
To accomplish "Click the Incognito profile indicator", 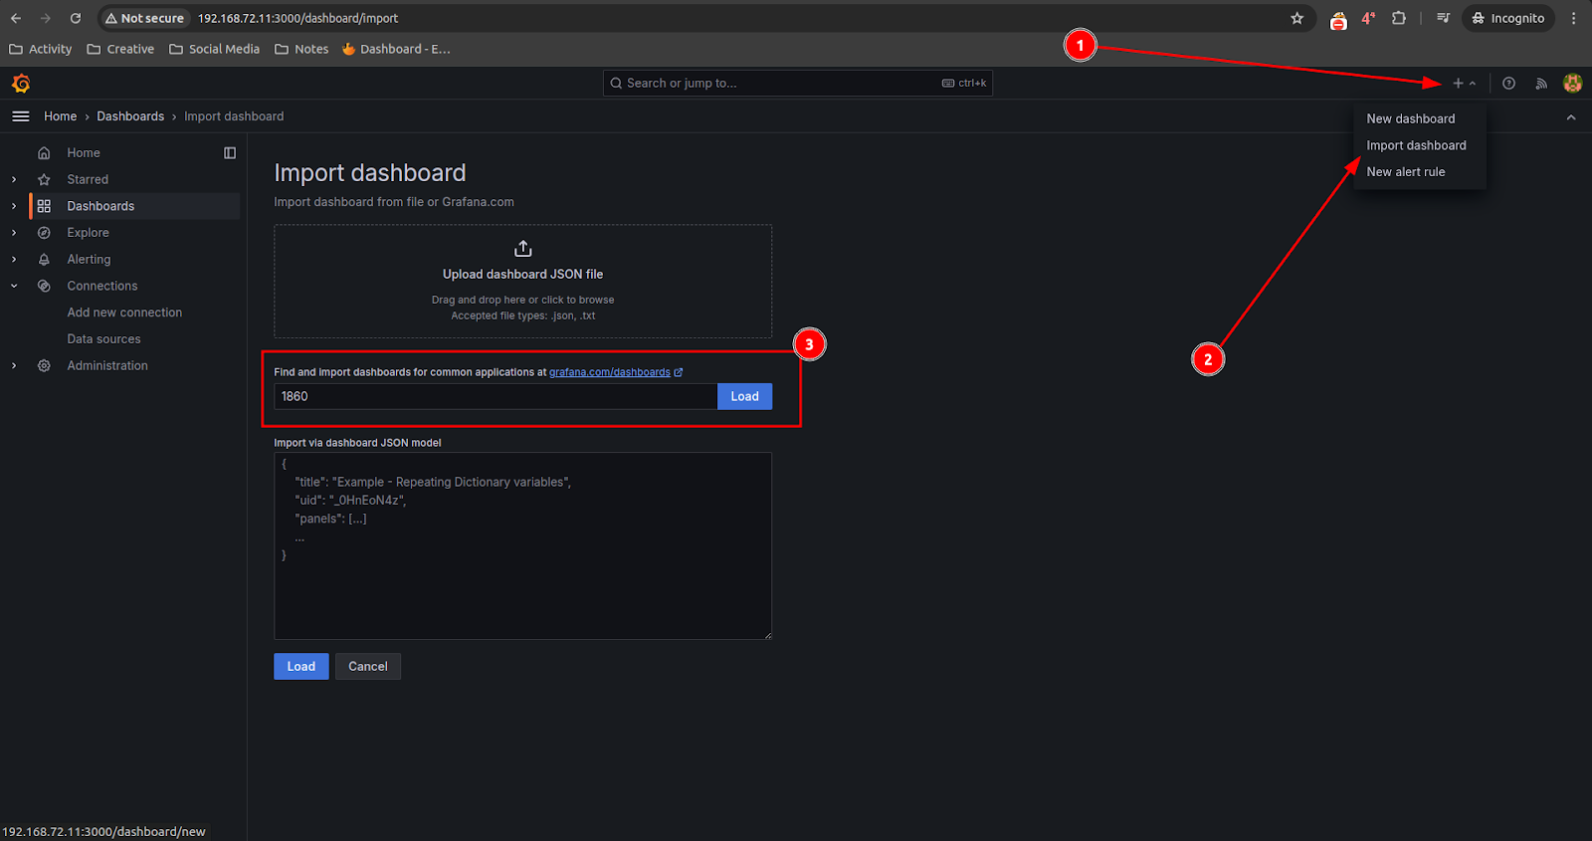I will coord(1507,18).
